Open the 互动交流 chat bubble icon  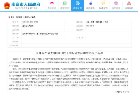tap(103, 3)
